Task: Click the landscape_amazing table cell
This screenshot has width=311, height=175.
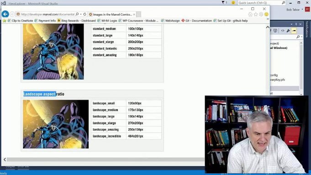Action: point(109,130)
